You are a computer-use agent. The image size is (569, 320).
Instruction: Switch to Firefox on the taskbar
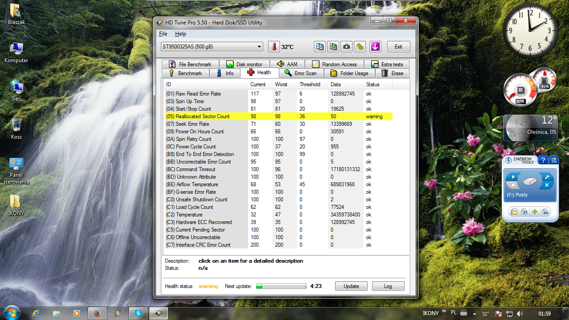(97, 313)
